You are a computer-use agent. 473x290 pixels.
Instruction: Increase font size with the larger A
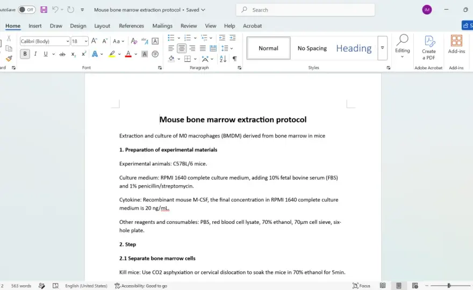click(94, 41)
